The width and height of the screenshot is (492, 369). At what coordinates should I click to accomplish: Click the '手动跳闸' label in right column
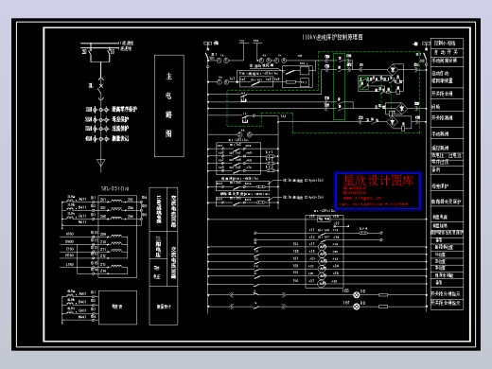tap(440, 134)
